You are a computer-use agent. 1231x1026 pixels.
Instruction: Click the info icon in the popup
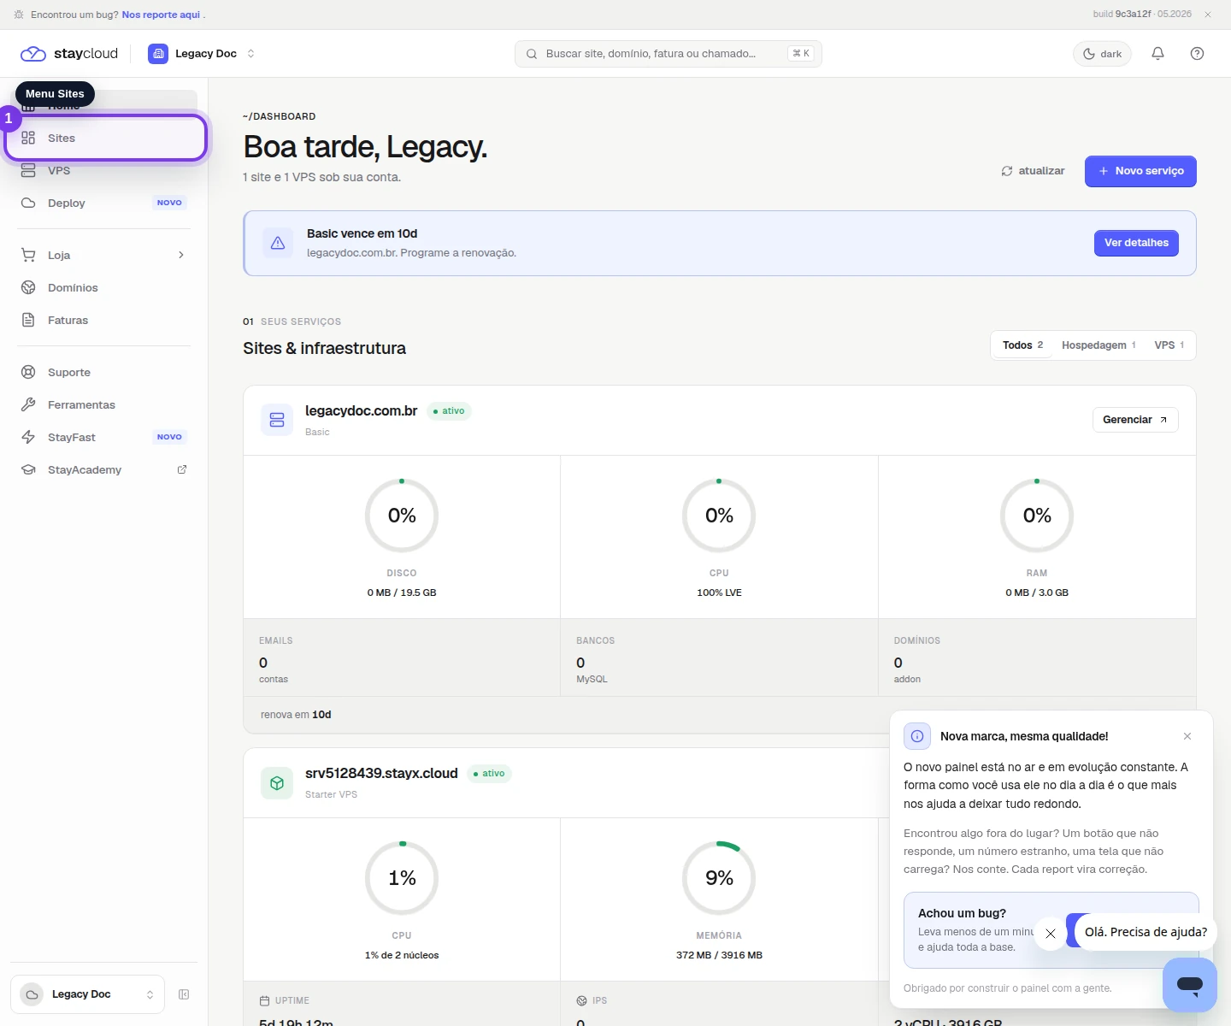pos(917,736)
